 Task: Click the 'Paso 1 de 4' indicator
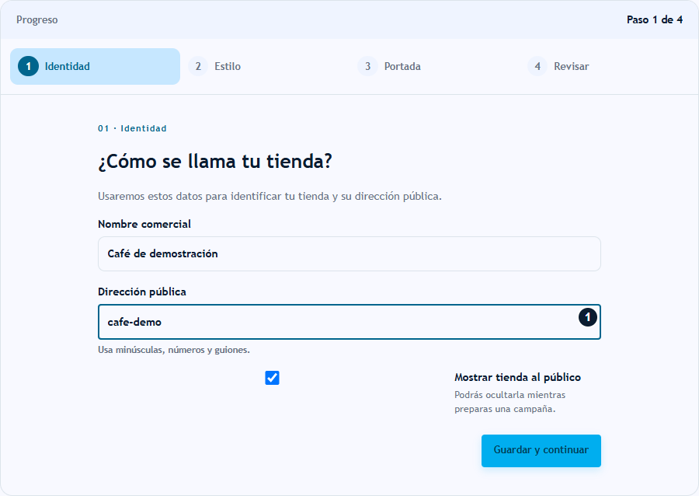[x=655, y=19]
